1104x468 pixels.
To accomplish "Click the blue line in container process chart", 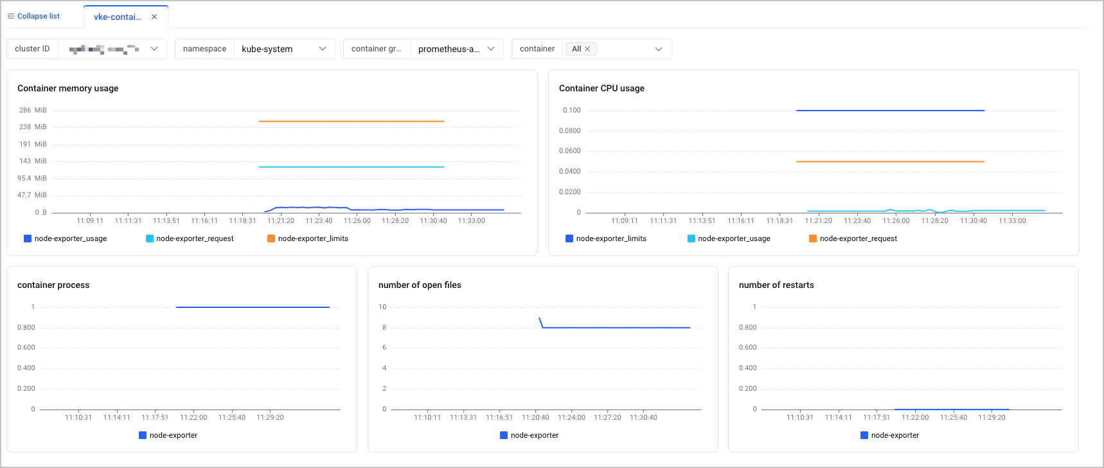I will (x=253, y=307).
